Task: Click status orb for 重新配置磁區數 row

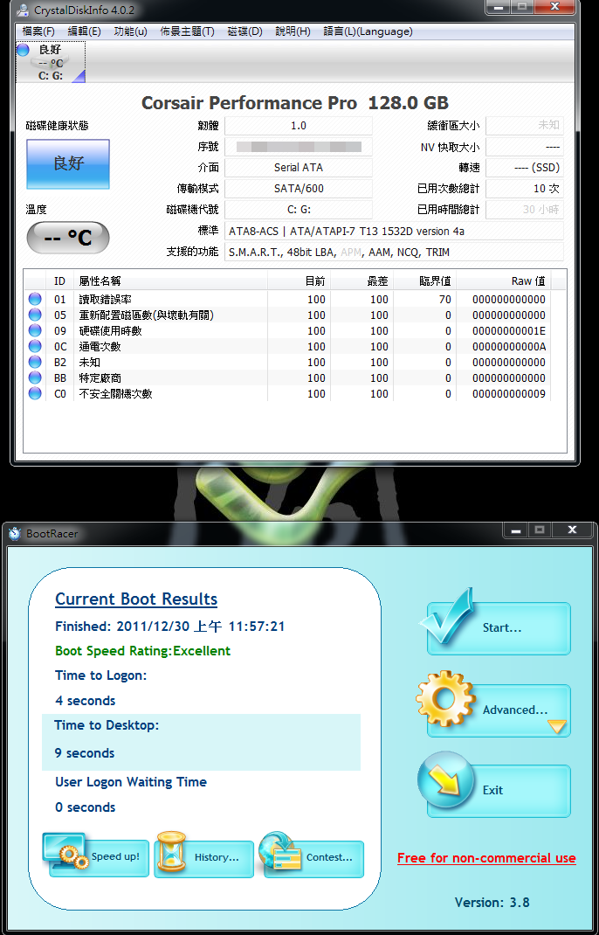Action: pyautogui.click(x=35, y=315)
